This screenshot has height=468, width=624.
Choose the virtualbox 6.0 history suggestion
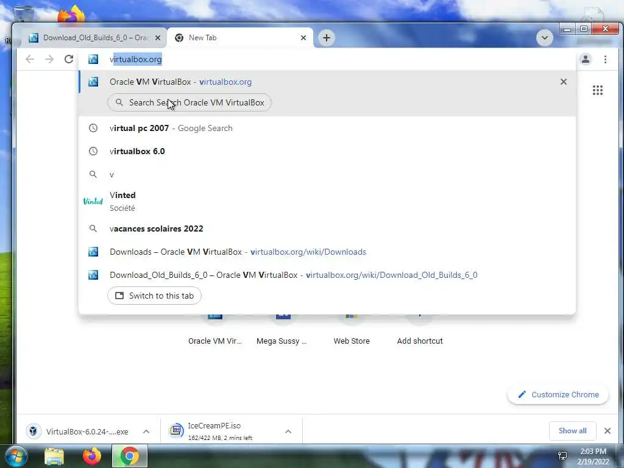pyautogui.click(x=327, y=151)
